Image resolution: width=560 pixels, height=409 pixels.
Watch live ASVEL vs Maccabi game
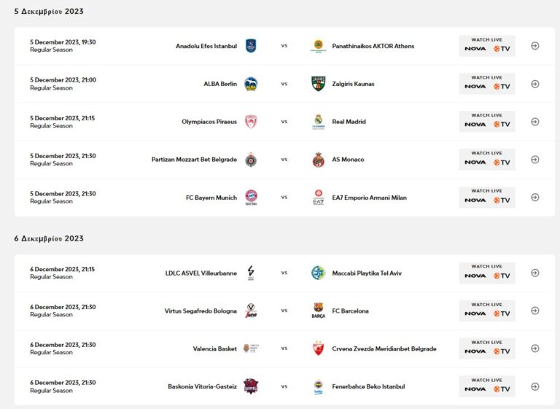coord(487,273)
